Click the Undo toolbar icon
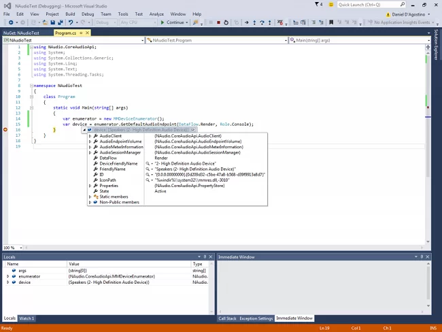The image size is (442, 332). coord(71,22)
